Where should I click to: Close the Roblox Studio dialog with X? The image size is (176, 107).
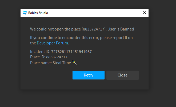145,13
